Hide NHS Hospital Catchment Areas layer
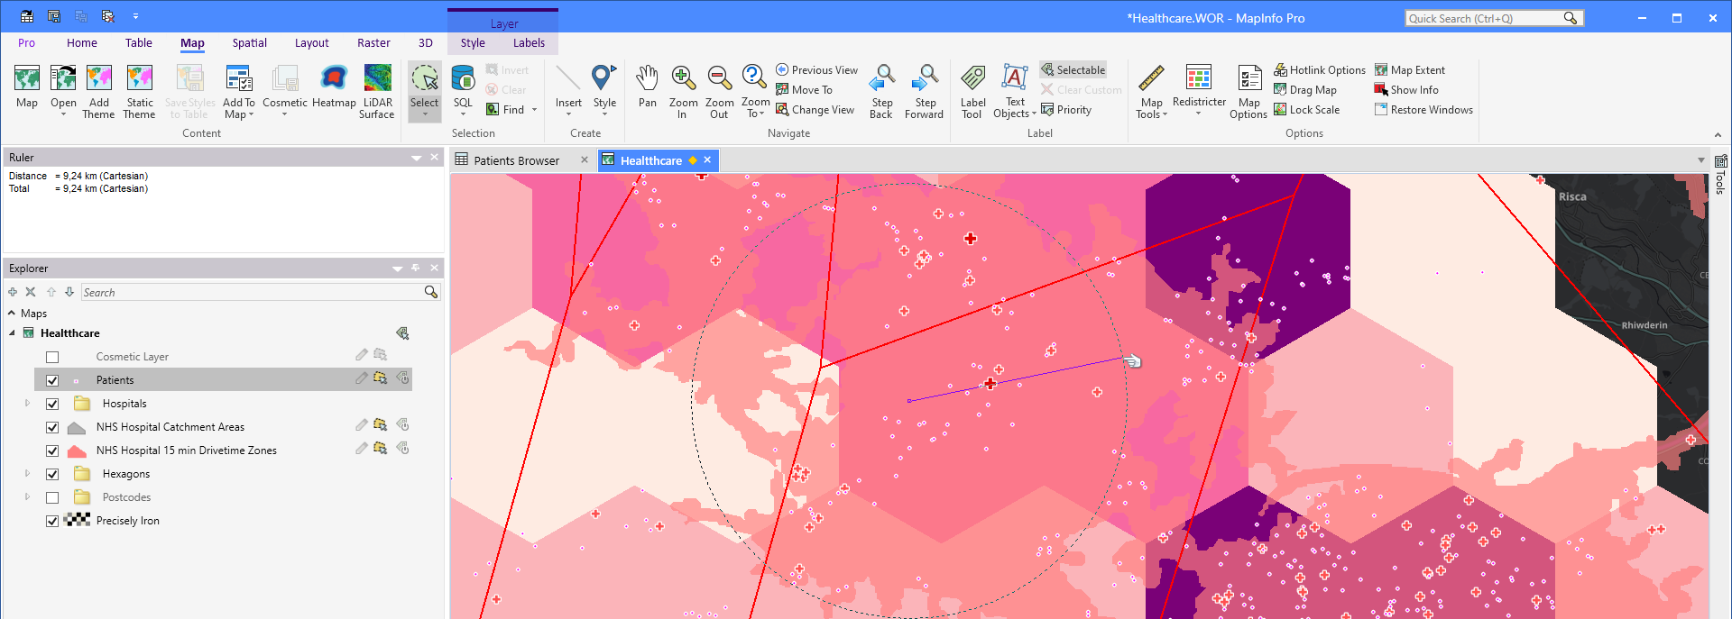Viewport: 1732px width, 619px height. pos(52,427)
